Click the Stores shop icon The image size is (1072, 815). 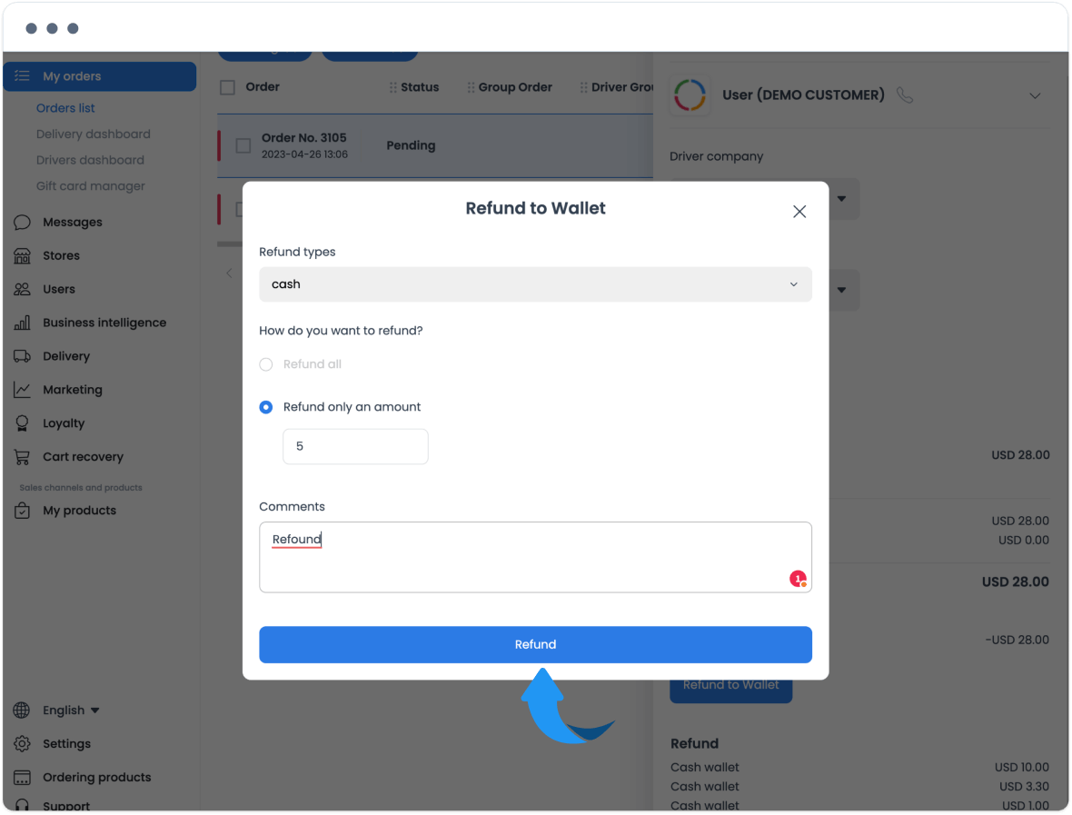tap(22, 255)
